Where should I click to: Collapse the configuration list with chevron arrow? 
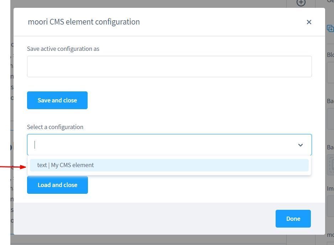tap(300, 145)
